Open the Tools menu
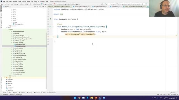The image size is (179, 100). [x=36, y=1]
